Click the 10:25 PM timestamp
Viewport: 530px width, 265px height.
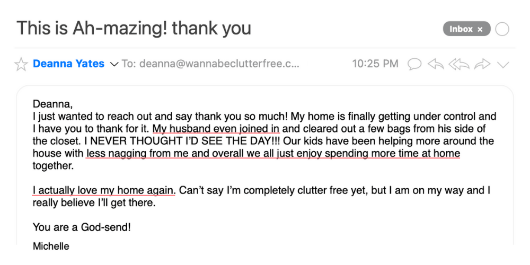coord(375,64)
